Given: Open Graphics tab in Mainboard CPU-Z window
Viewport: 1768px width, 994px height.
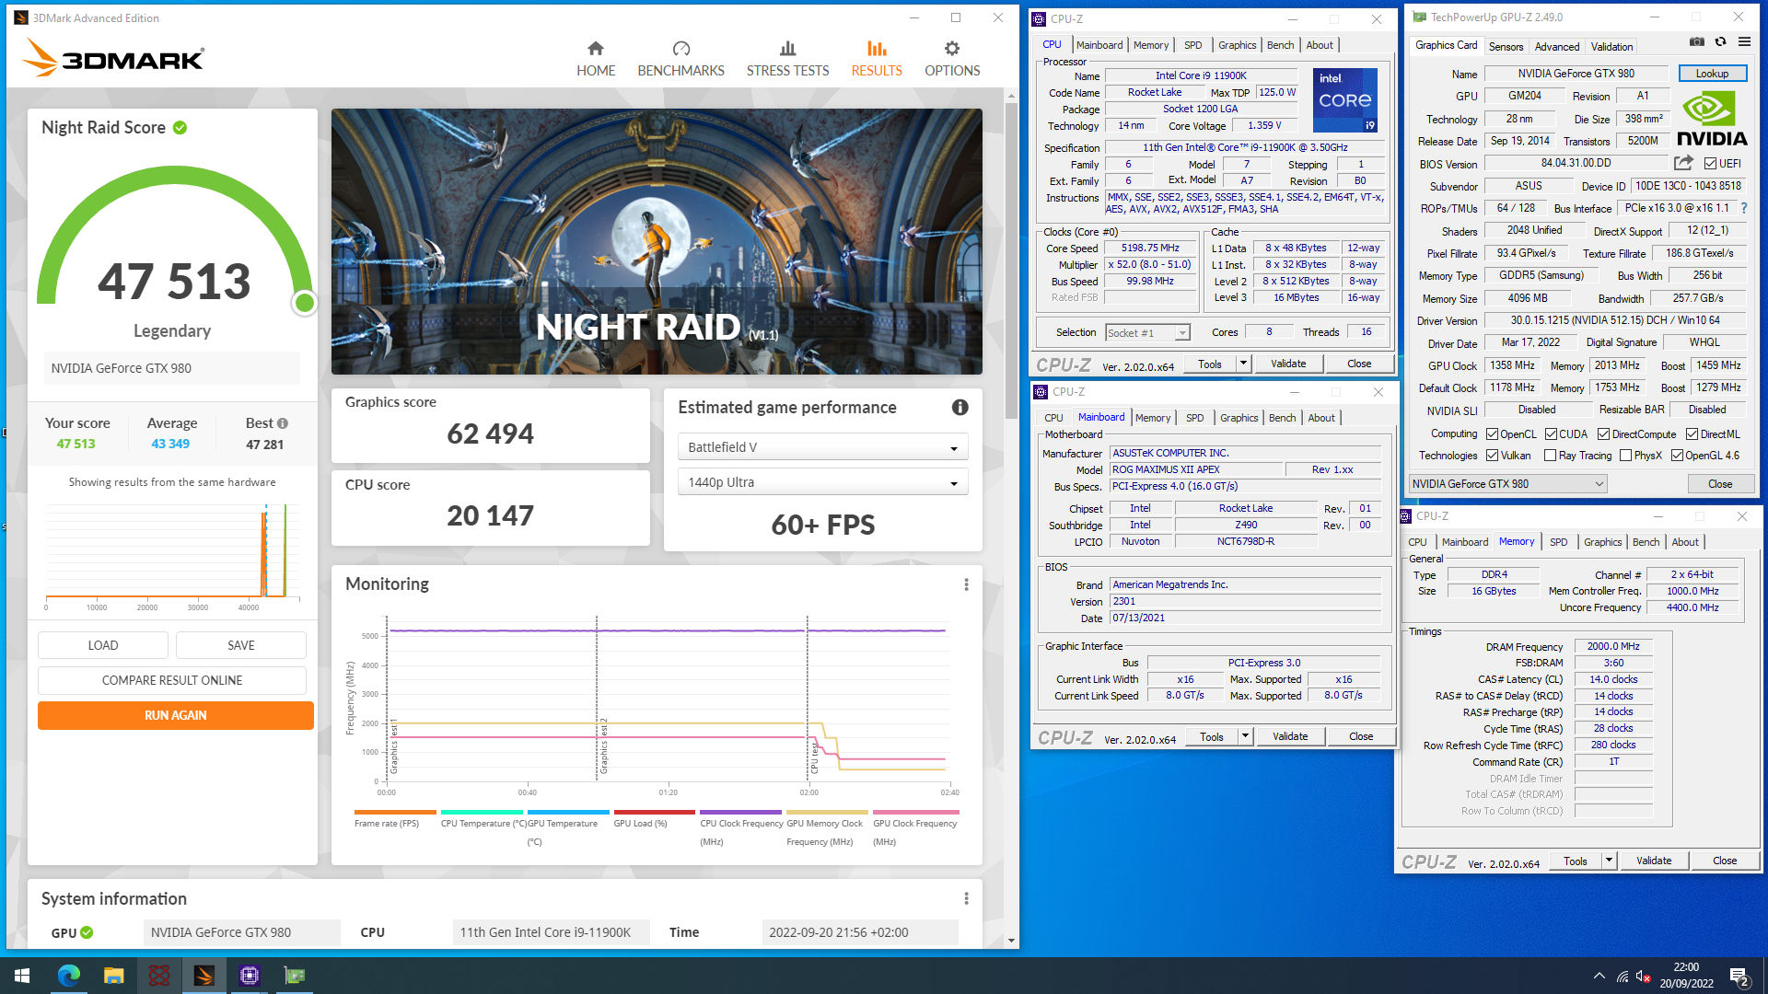Looking at the screenshot, I should point(1239,418).
